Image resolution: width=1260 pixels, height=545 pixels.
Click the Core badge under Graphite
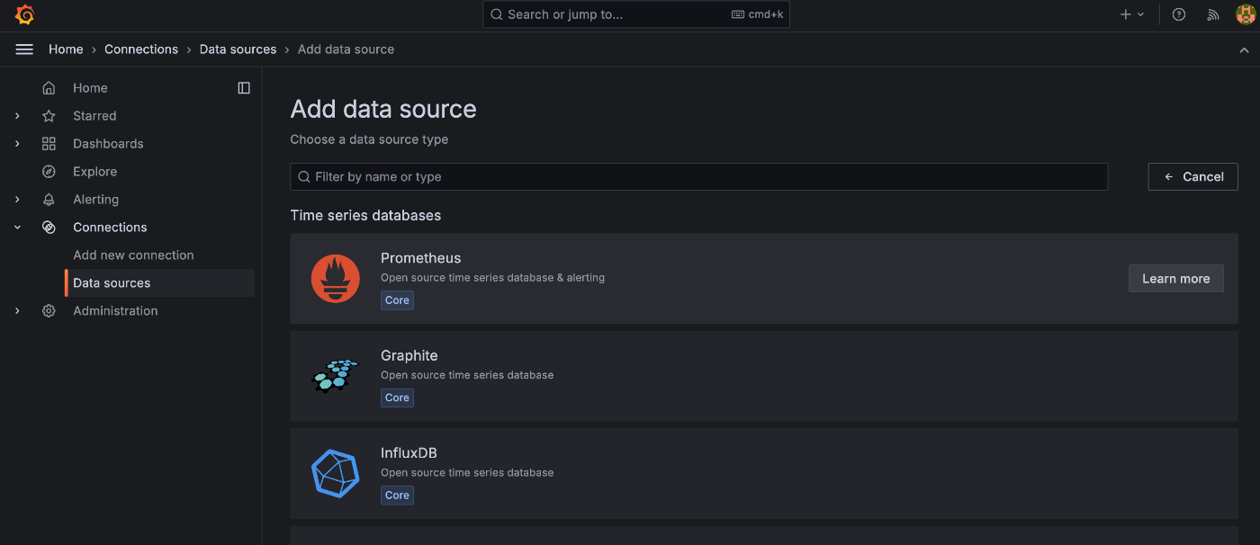point(397,398)
